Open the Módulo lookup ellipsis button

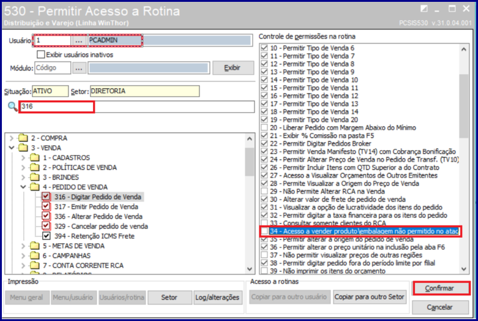(x=79, y=68)
